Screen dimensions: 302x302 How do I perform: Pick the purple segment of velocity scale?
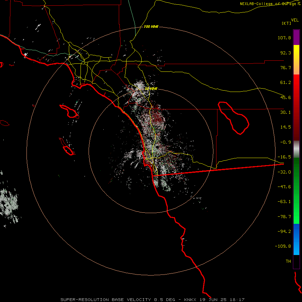(296, 37)
